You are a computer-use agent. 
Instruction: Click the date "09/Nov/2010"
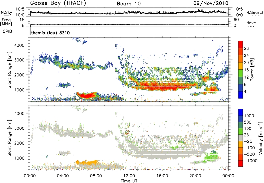211,3
